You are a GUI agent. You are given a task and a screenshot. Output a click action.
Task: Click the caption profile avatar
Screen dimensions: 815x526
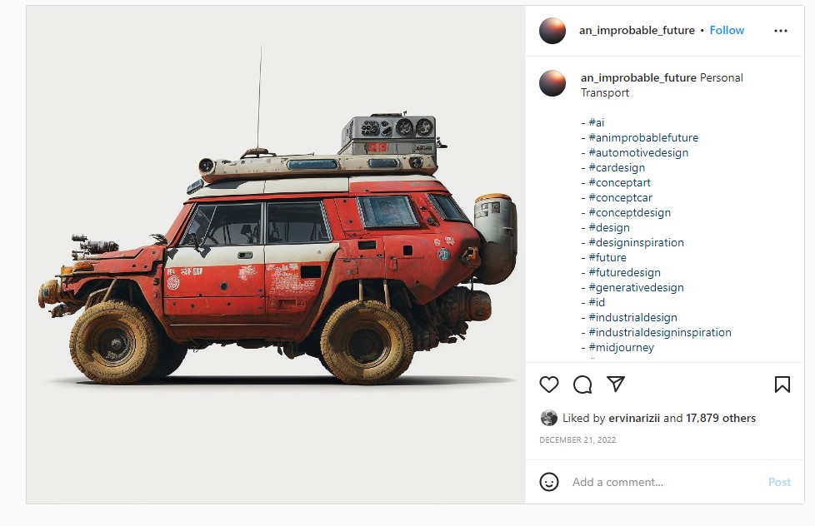point(552,83)
